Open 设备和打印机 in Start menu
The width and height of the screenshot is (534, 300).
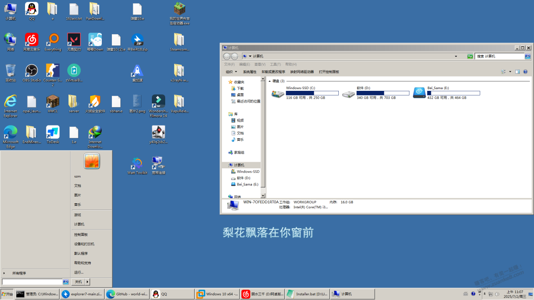point(84,244)
